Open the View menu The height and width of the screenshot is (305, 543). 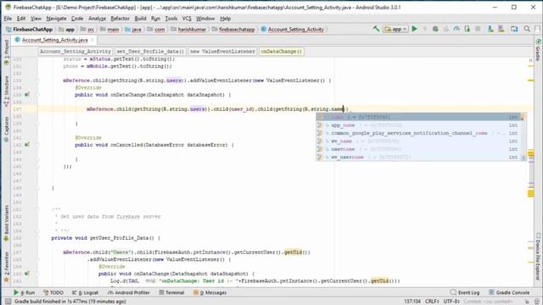click(36, 19)
